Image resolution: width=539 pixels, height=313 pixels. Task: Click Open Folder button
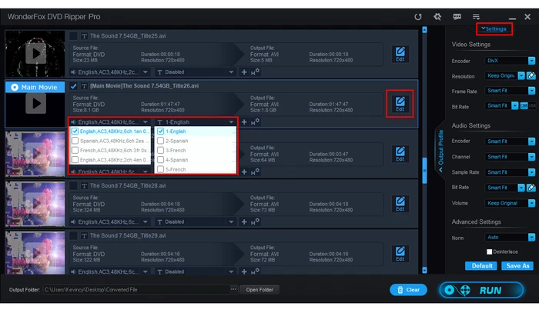(259, 290)
